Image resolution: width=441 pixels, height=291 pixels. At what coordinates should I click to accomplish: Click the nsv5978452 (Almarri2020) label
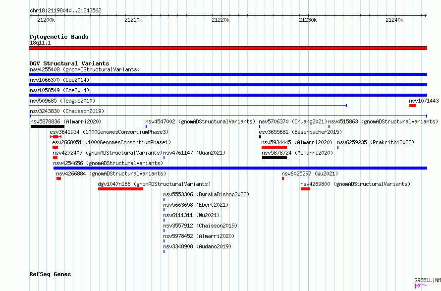(199, 236)
